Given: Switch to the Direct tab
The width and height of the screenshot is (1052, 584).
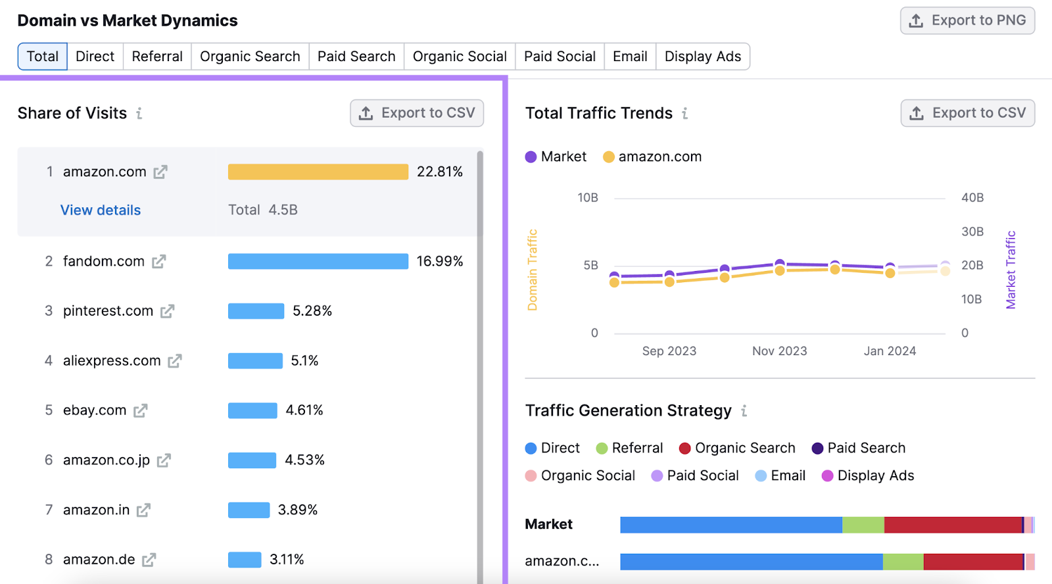Looking at the screenshot, I should point(95,57).
